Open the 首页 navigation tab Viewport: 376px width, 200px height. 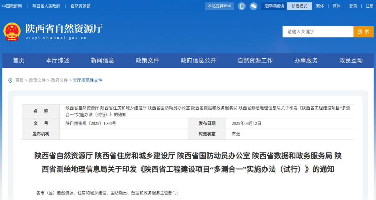coord(19,60)
